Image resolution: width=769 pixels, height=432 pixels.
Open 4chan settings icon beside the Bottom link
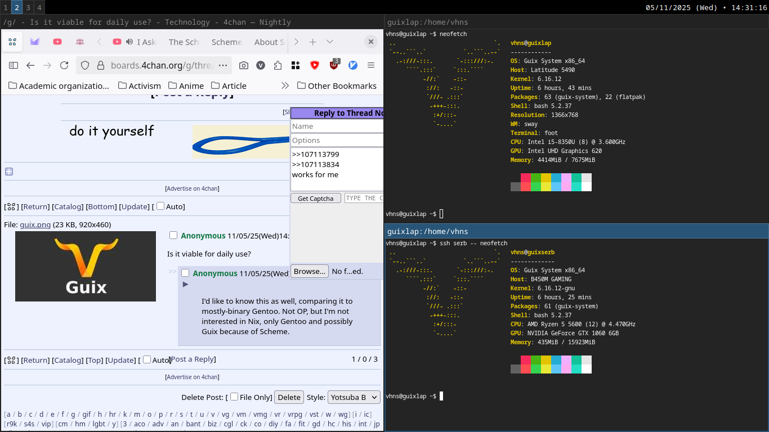pyautogui.click(x=11, y=206)
